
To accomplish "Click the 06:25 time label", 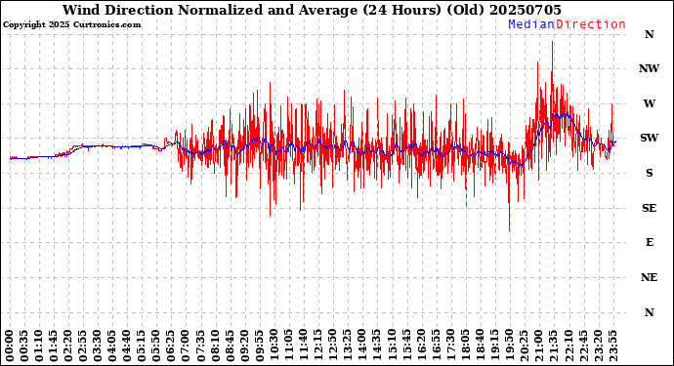I will (171, 346).
